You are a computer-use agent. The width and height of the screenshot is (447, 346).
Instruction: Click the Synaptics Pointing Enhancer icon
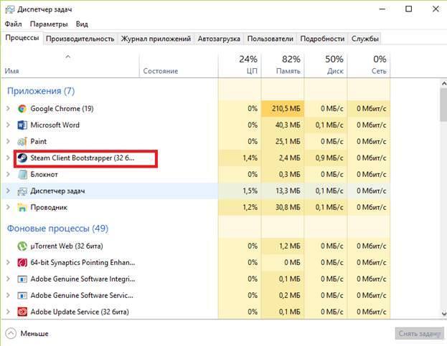click(22, 263)
